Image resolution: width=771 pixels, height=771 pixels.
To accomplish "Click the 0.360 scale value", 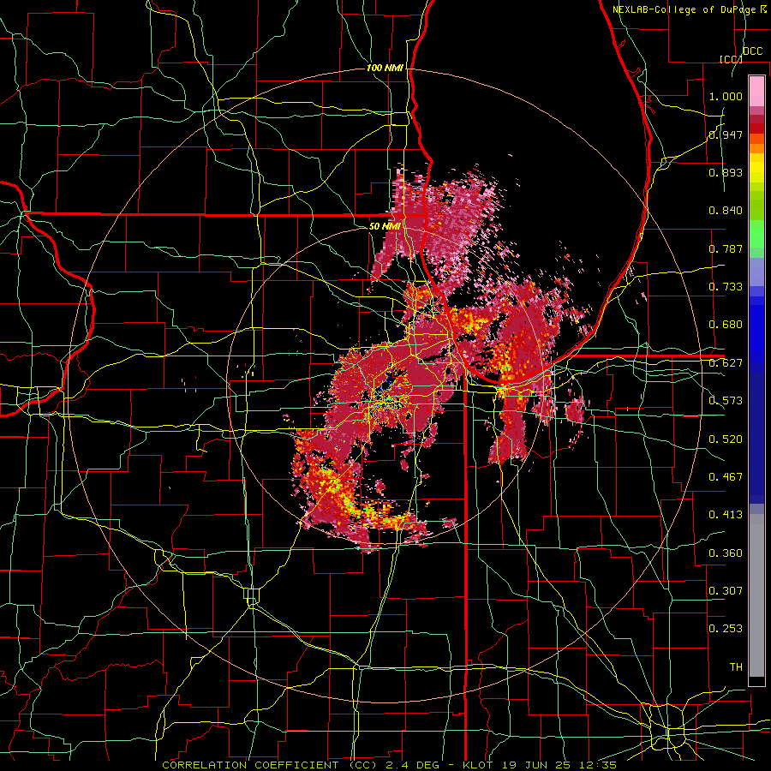I will 726,553.
